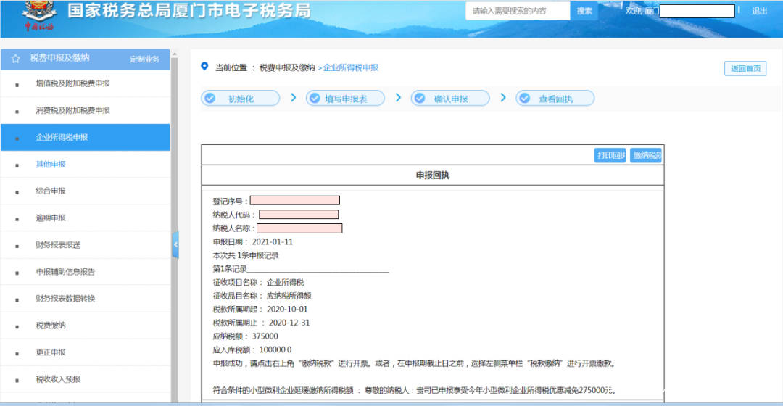The height and width of the screenshot is (406, 783).
Task: Click the 缴纳税款 button
Action: (x=646, y=155)
